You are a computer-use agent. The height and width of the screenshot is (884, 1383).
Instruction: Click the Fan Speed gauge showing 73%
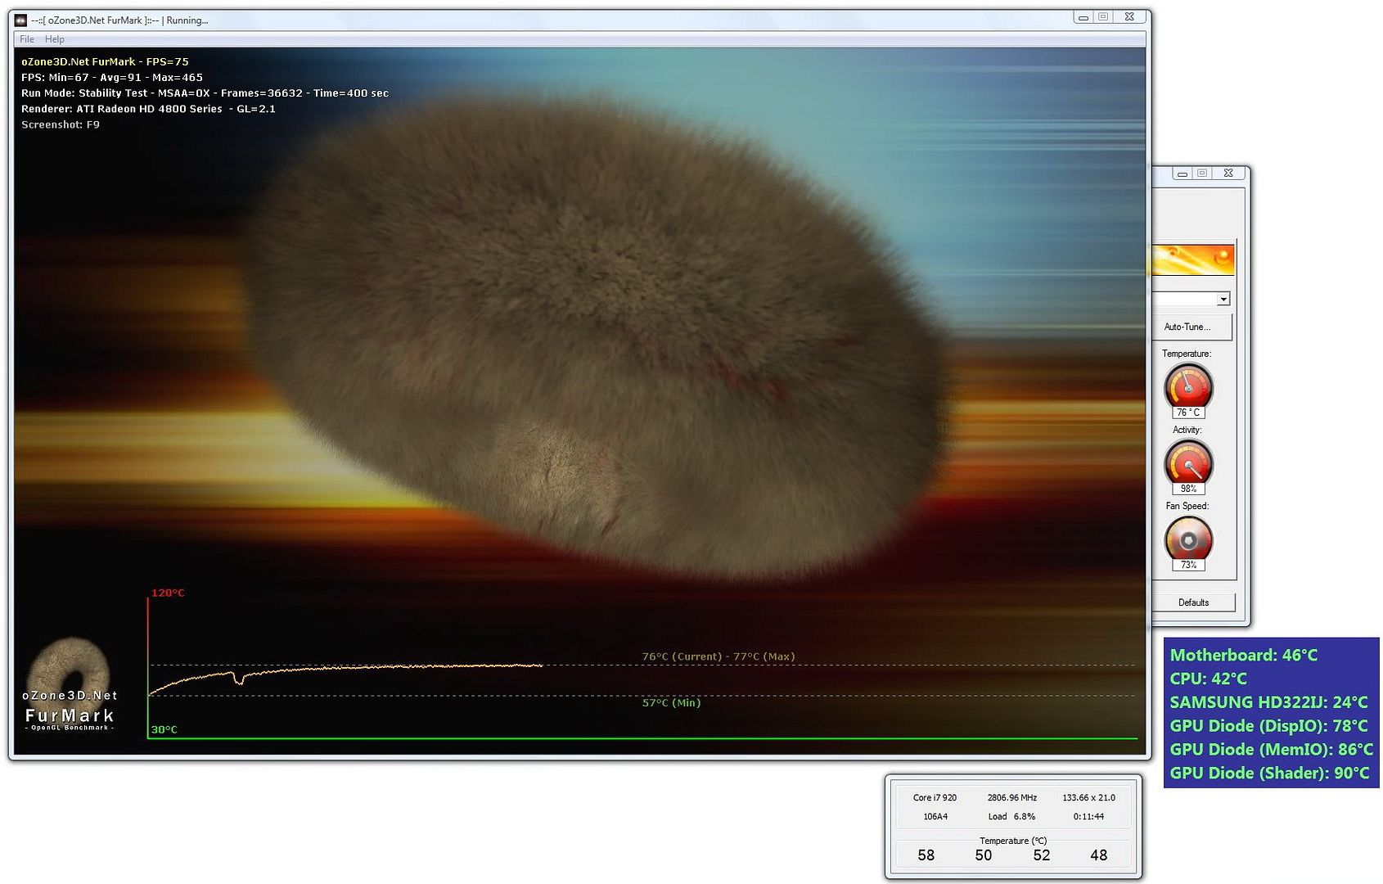pos(1188,539)
